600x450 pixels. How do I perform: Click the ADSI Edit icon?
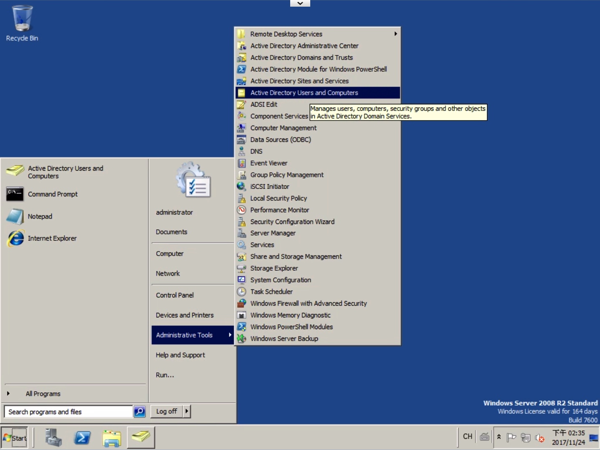[241, 104]
